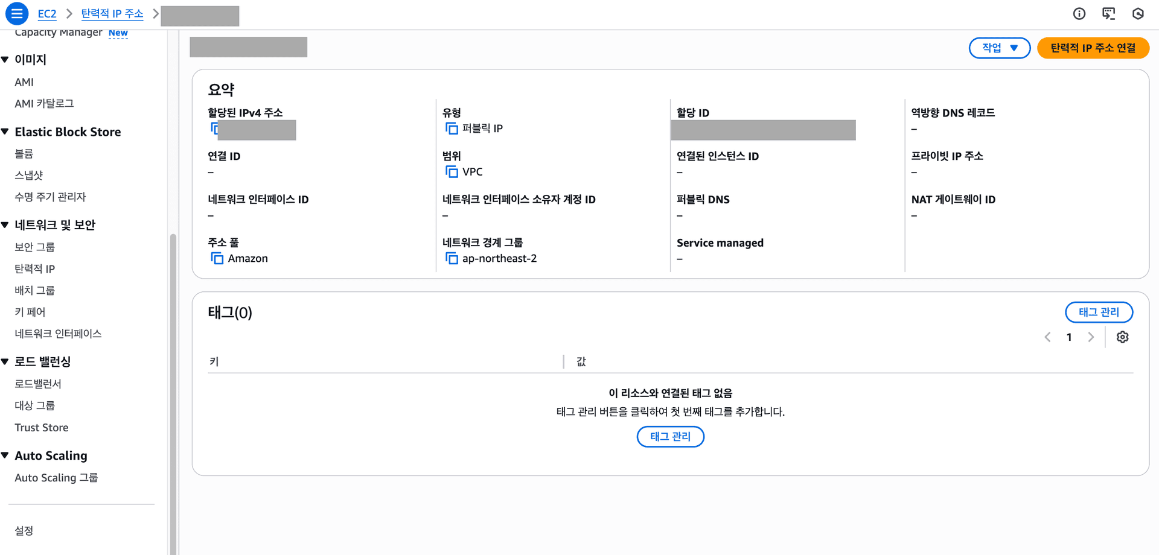Select 탄력적 IP in the sidebar
This screenshot has width=1159, height=555.
[x=34, y=268]
